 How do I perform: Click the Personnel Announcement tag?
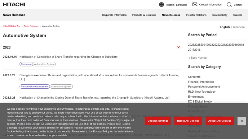point(35,86)
